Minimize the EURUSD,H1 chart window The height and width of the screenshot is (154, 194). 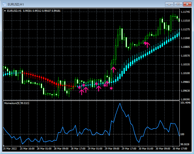pos(169,4)
